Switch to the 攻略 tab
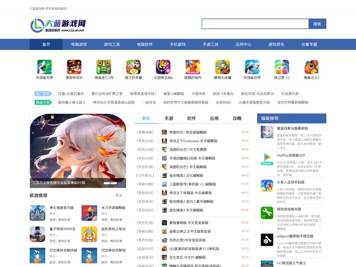Screen dimensions: 356x267 [x=237, y=118]
